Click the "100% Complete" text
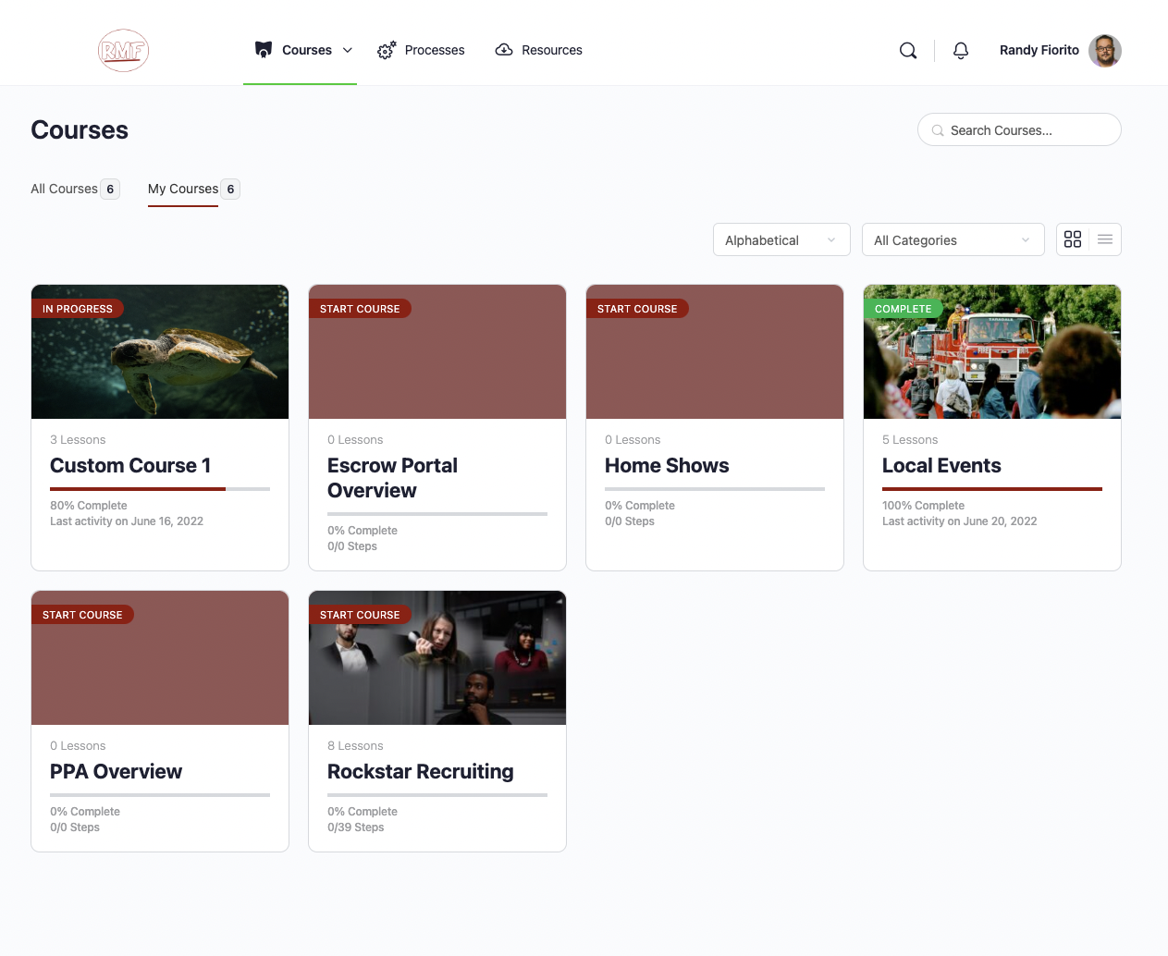The width and height of the screenshot is (1168, 956). 923,506
